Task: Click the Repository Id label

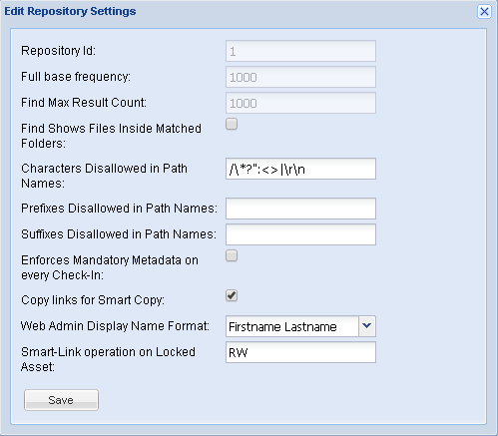Action: (x=58, y=51)
